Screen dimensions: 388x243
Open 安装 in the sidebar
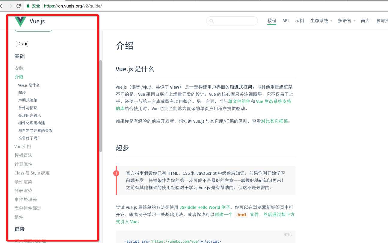19,68
